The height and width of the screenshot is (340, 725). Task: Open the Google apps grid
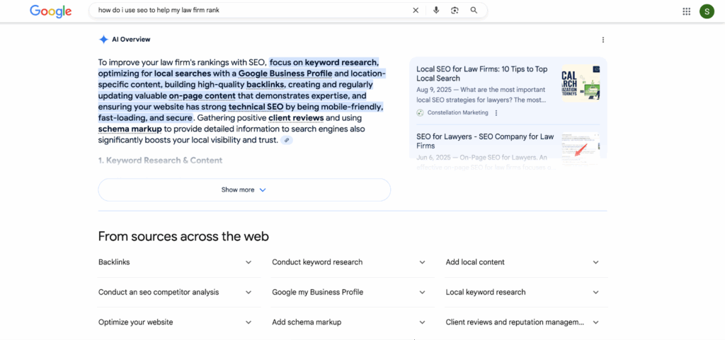tap(687, 11)
